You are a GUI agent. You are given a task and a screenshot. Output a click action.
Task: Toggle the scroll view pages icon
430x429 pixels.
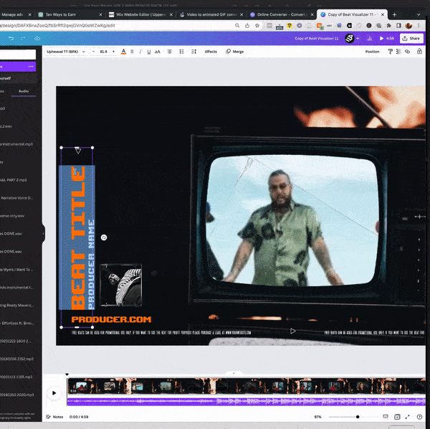click(386, 417)
